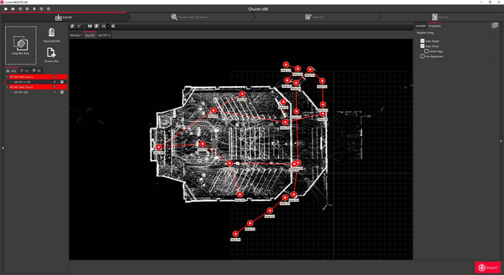Screen dimensions: 504x275
Task: Switch to the Sitemap 1 tab
Action: 76,35
